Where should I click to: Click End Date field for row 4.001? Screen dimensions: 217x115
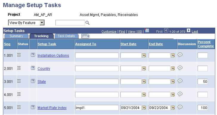pos(159,95)
